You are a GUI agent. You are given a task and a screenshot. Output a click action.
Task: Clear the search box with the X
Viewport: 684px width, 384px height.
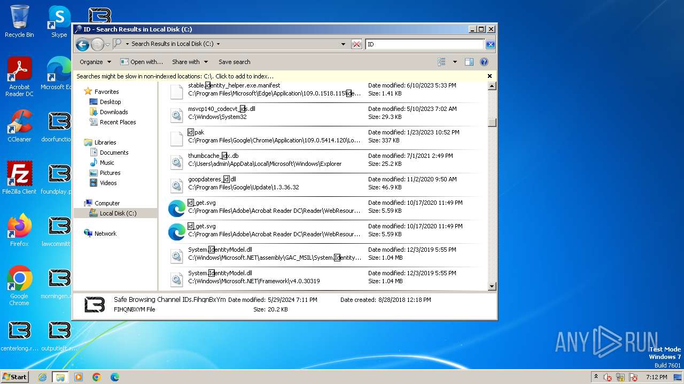pos(490,44)
